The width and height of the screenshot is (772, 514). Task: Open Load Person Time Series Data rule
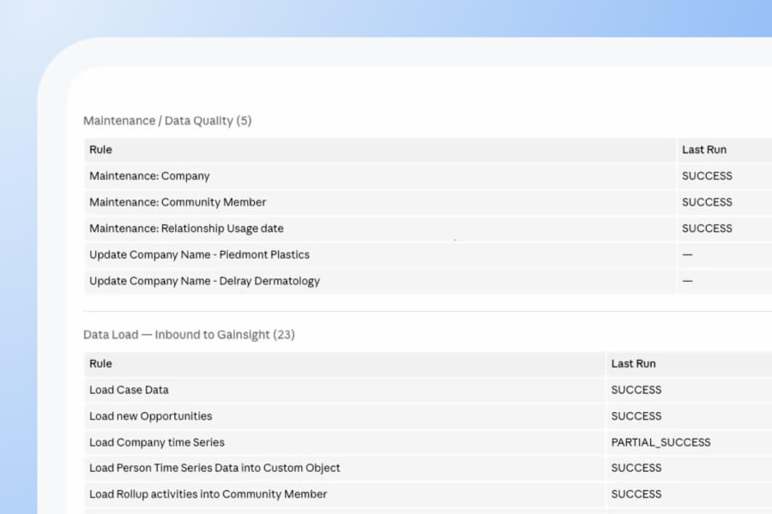click(214, 468)
